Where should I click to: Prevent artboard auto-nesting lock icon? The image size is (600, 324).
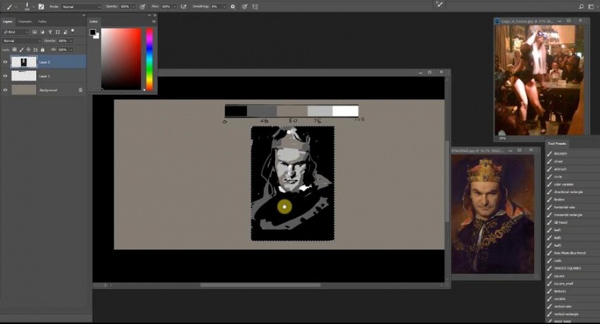coord(35,50)
